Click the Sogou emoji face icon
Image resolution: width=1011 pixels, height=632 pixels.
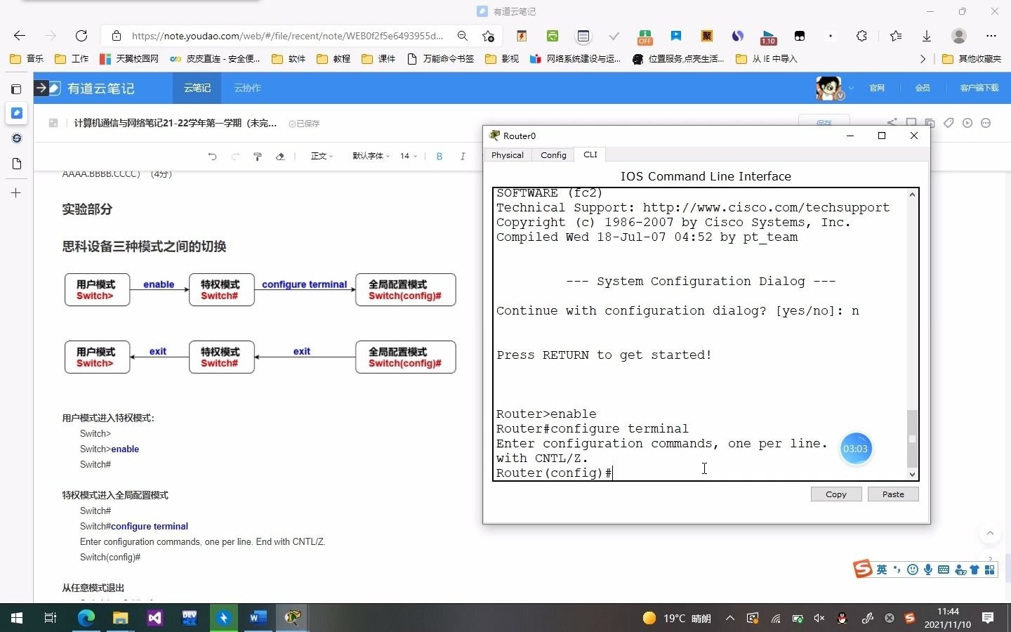click(913, 570)
